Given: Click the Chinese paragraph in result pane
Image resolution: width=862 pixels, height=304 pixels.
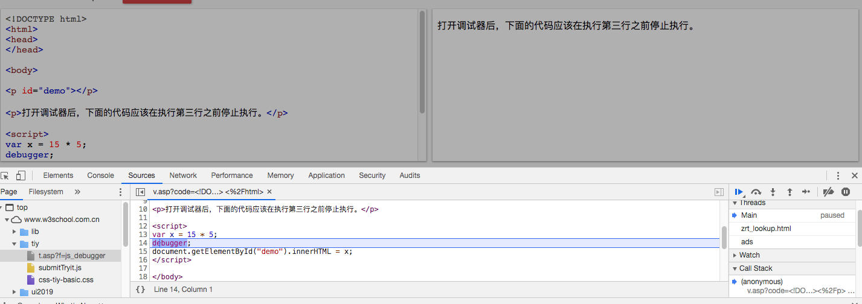Looking at the screenshot, I should coord(567,26).
